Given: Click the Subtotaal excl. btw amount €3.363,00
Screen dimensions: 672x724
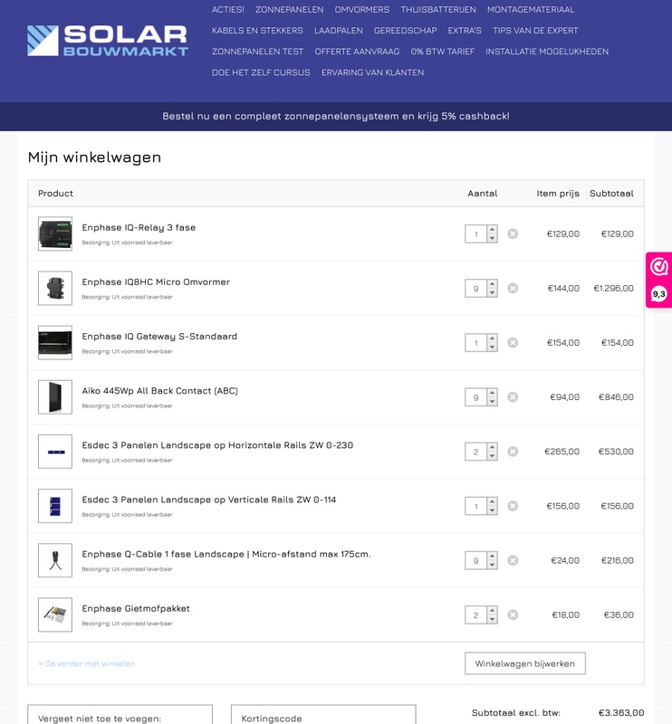Looking at the screenshot, I should pos(621,713).
